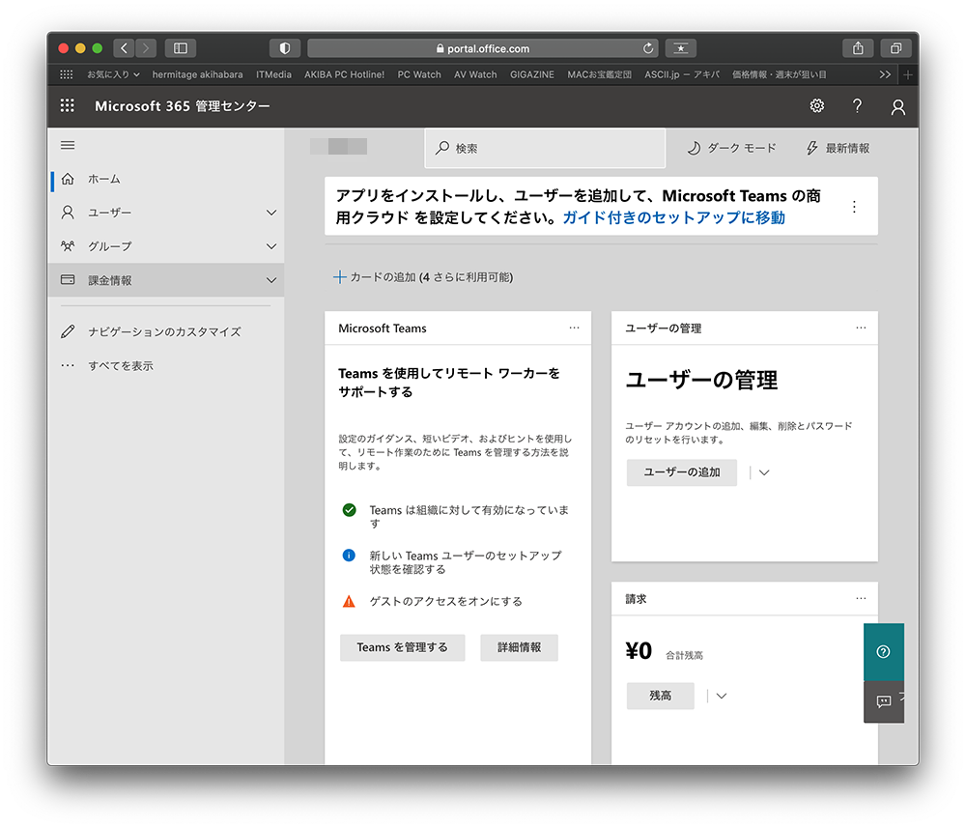Open the ASCII.jp bookmark
This screenshot has width=966, height=828.
[x=682, y=74]
